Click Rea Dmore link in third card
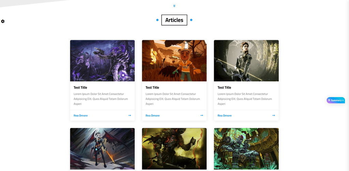The width and height of the screenshot is (349, 171). [225, 115]
